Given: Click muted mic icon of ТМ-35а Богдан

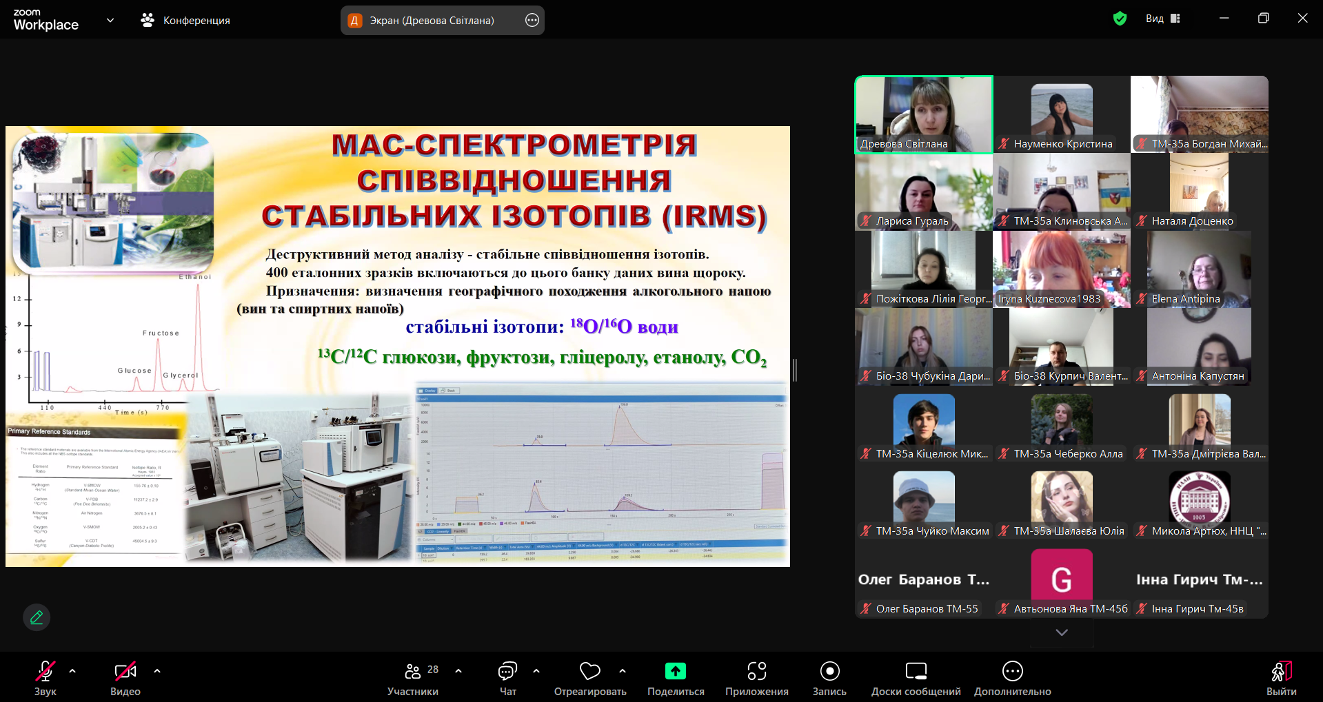Looking at the screenshot, I should click(1142, 144).
